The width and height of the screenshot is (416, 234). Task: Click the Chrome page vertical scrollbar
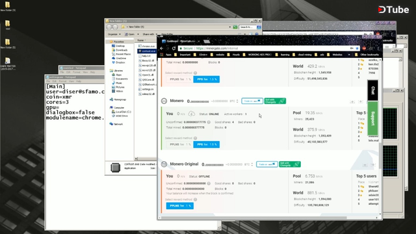(380, 155)
